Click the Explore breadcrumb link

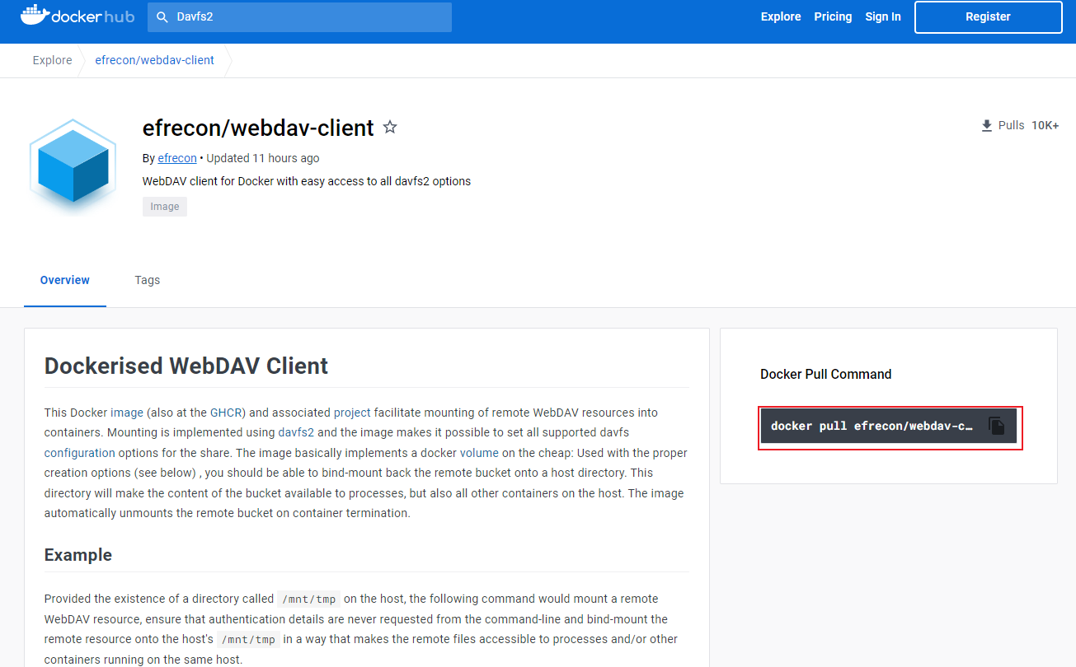pyautogui.click(x=52, y=60)
